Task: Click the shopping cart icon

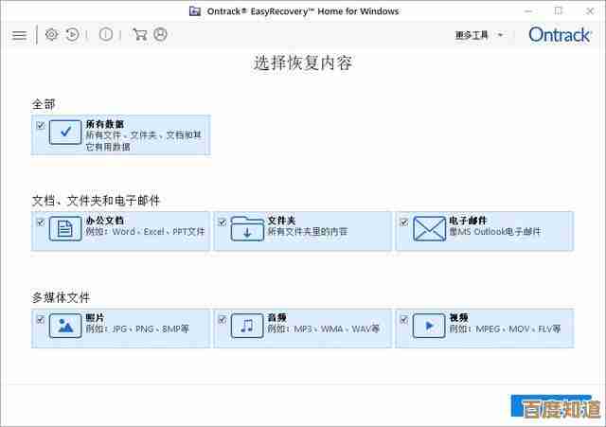Action: click(x=139, y=35)
